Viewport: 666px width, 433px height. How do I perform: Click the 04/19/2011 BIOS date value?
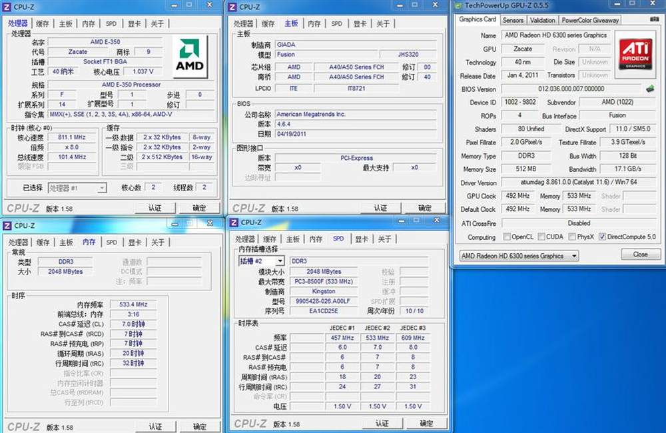coord(356,134)
